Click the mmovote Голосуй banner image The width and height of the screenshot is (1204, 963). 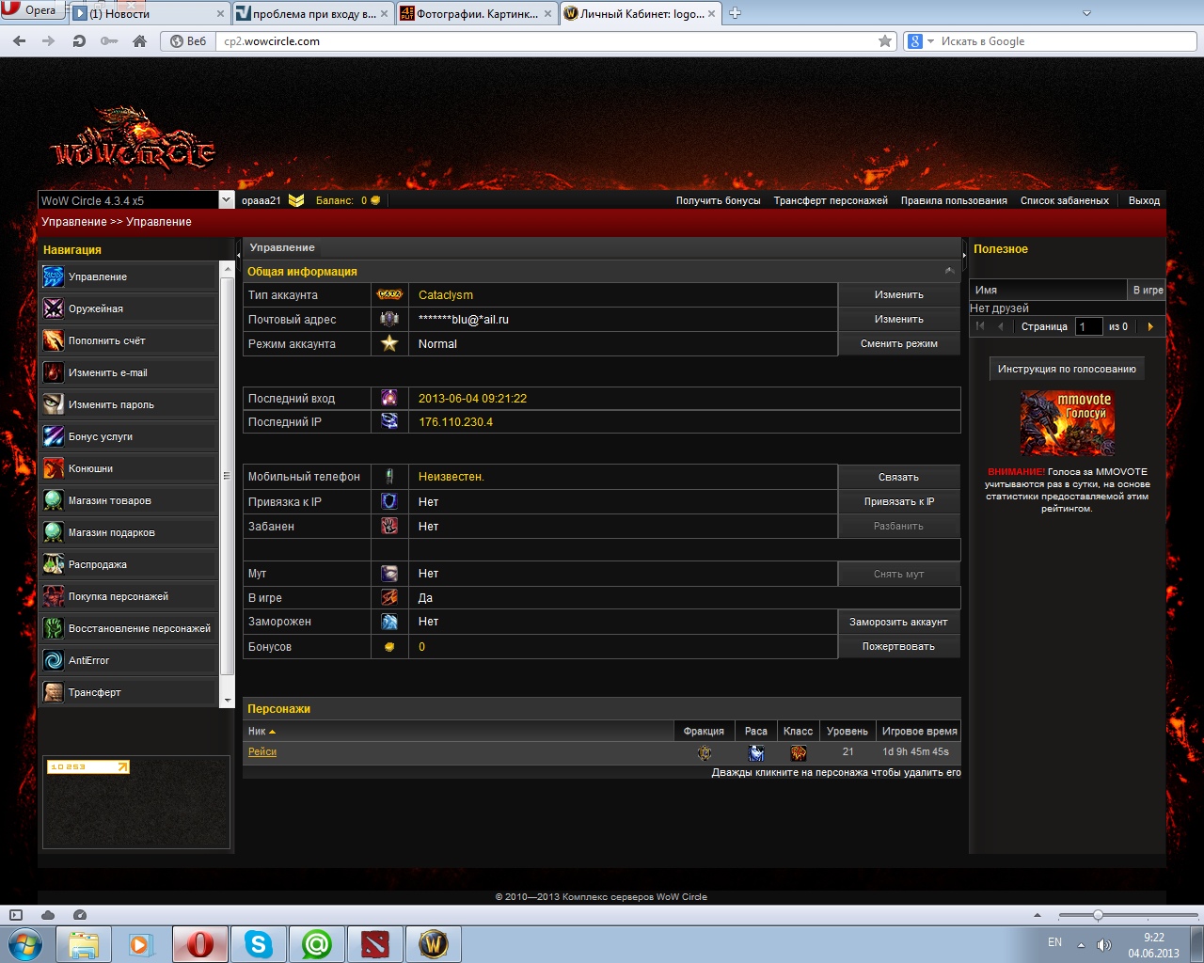pos(1067,424)
